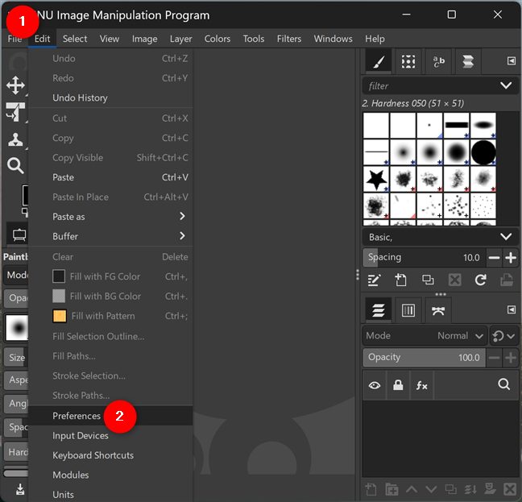Open Modules menu entry
Image resolution: width=522 pixels, height=502 pixels.
tap(110, 475)
